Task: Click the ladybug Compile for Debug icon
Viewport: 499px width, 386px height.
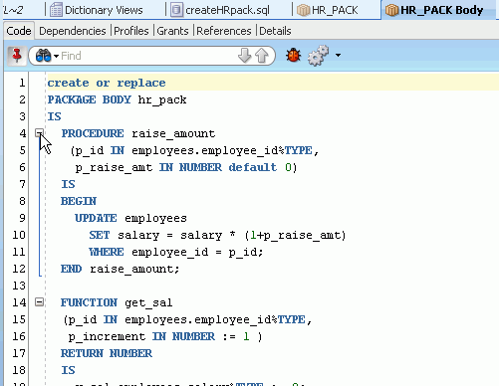Action: [293, 55]
